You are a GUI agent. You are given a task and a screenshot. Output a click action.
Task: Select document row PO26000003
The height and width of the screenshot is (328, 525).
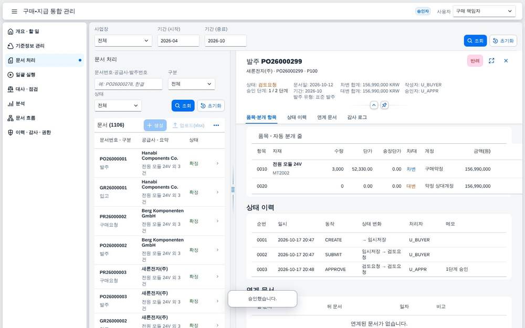point(160,301)
